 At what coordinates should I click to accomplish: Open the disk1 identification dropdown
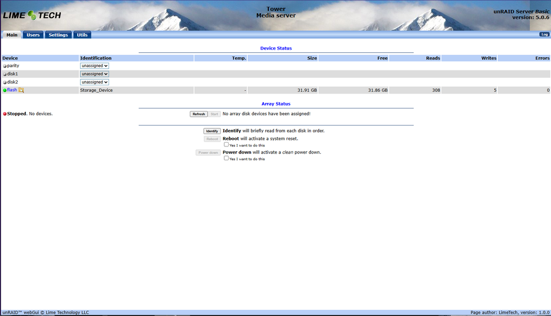tap(95, 74)
